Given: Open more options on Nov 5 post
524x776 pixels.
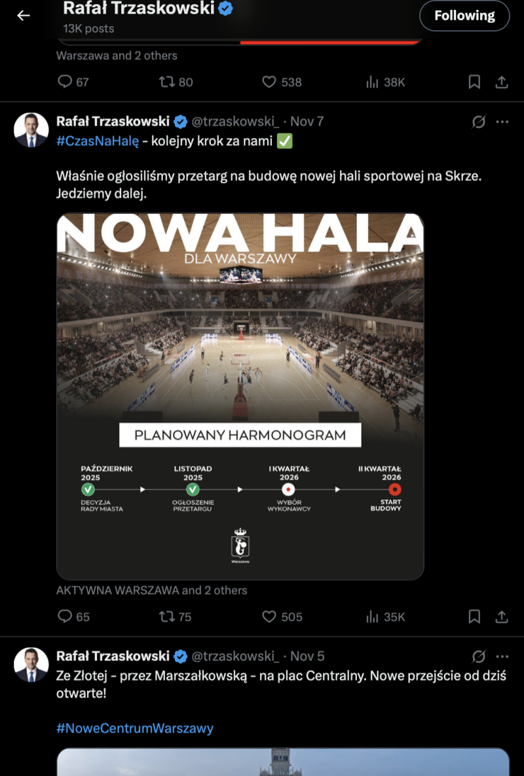Looking at the screenshot, I should click(x=502, y=656).
